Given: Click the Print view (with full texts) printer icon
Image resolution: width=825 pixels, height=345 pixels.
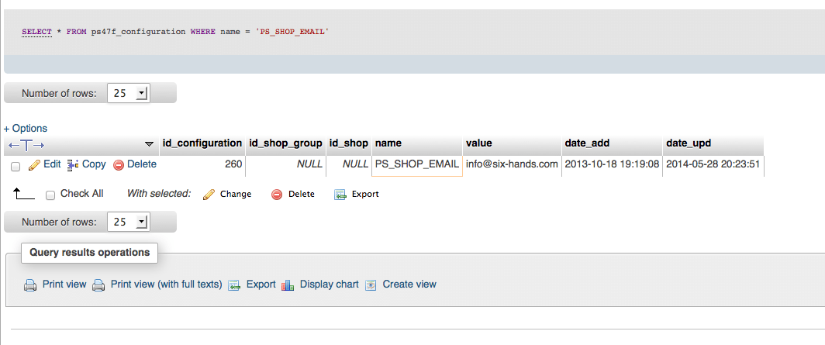Looking at the screenshot, I should point(98,285).
